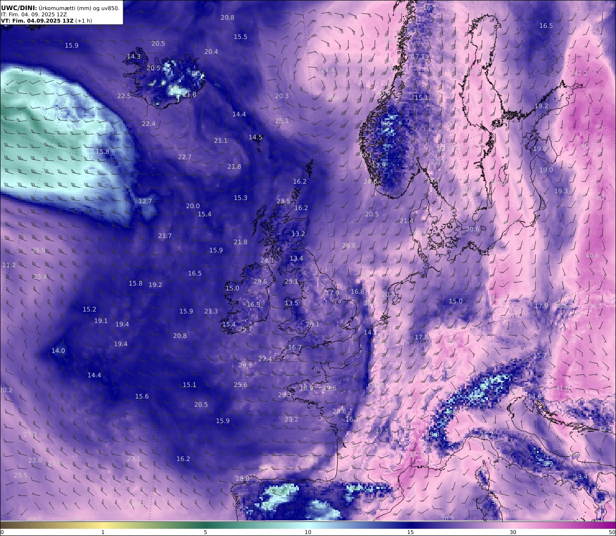Click the 23.2 value in Bay of Biscay

pyautogui.click(x=292, y=419)
